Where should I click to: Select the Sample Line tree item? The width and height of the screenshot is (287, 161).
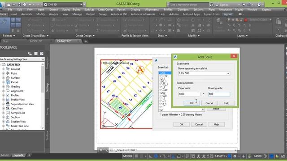18,113
